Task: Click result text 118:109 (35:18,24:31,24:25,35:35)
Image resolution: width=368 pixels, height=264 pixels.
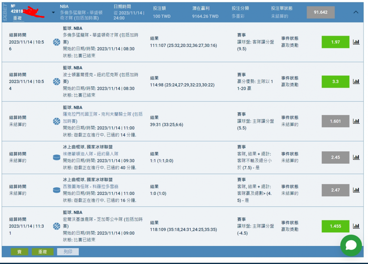Action: click(x=184, y=230)
